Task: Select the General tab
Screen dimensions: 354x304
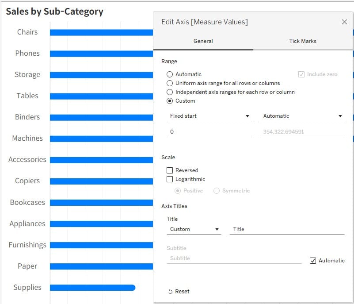Action: [x=203, y=41]
